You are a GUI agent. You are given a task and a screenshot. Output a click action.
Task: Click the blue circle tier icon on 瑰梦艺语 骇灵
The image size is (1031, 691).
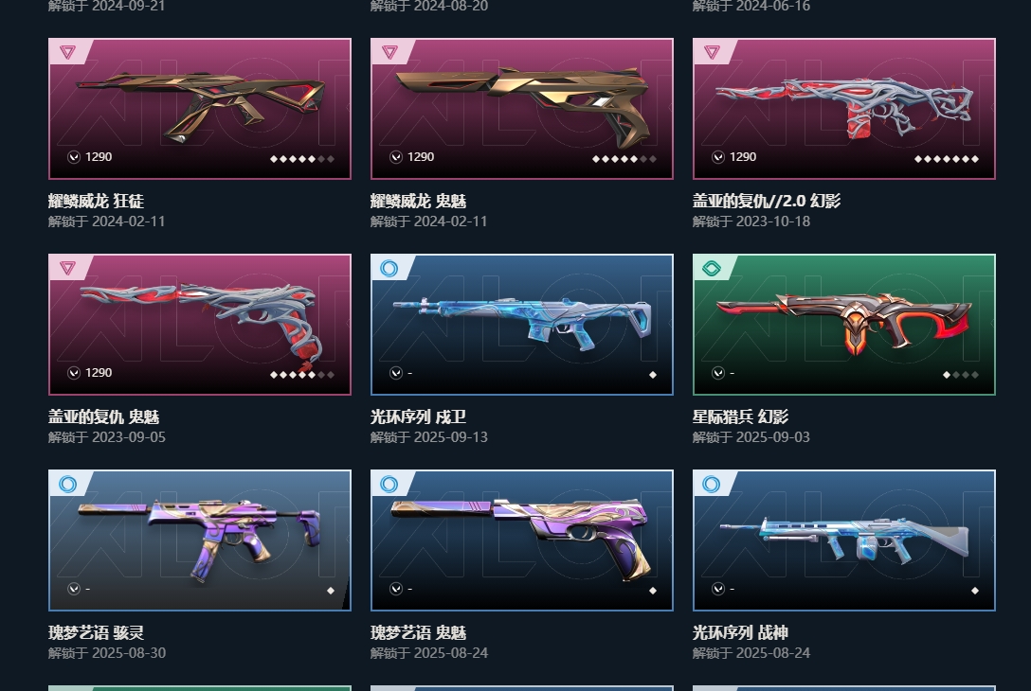[67, 484]
